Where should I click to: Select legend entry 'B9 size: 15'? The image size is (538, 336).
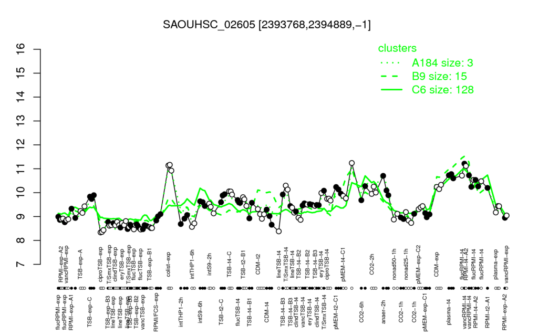tap(439, 76)
